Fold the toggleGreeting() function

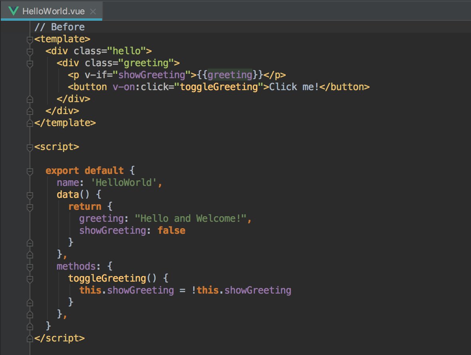[30, 279]
